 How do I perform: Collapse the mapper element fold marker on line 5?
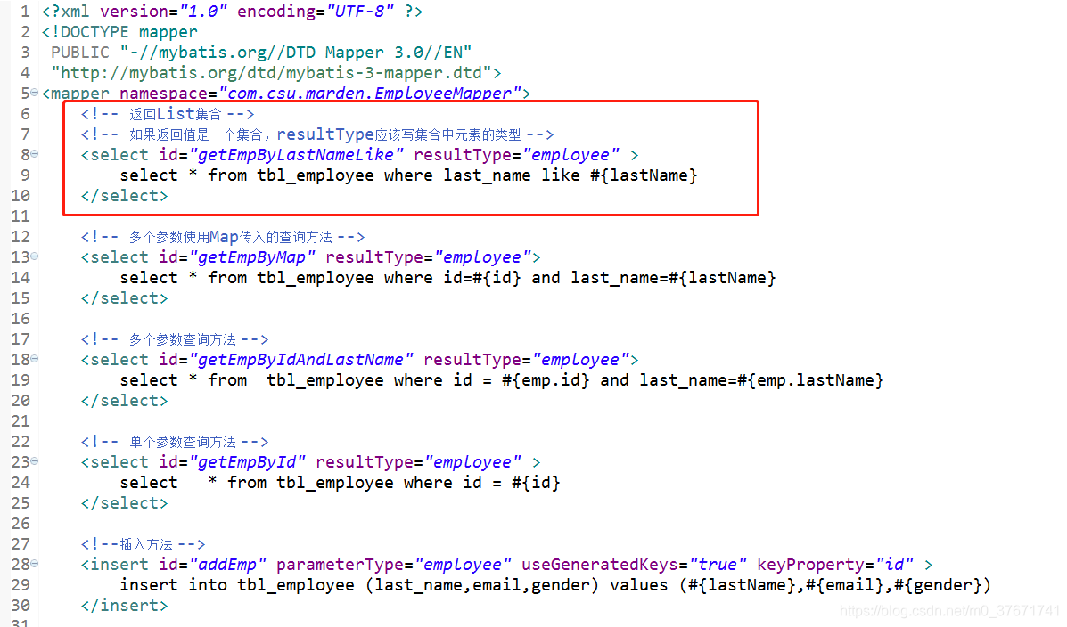[36, 93]
